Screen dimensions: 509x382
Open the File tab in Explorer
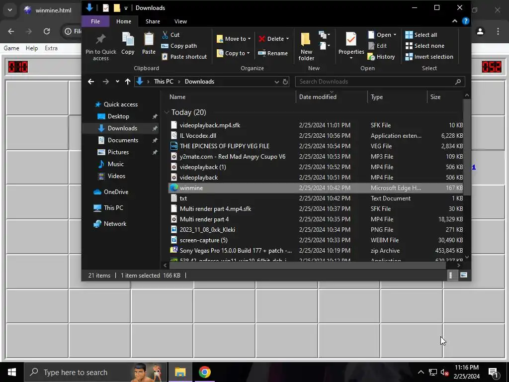[95, 21]
